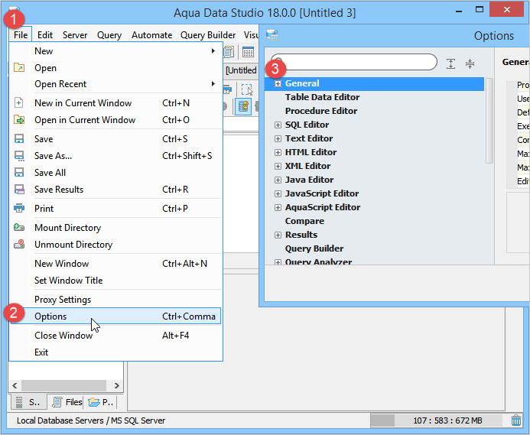
Task: Switch to the P.. projects tab
Action: click(x=100, y=402)
